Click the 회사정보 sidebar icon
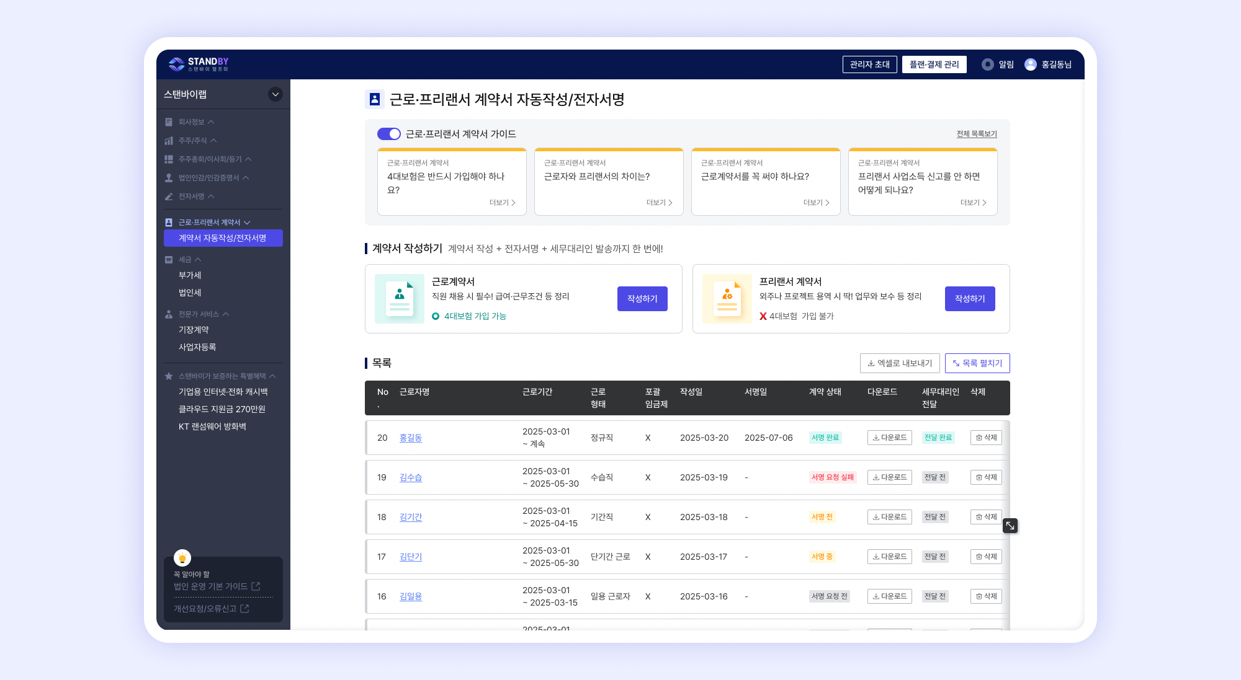The image size is (1241, 680). coord(169,122)
